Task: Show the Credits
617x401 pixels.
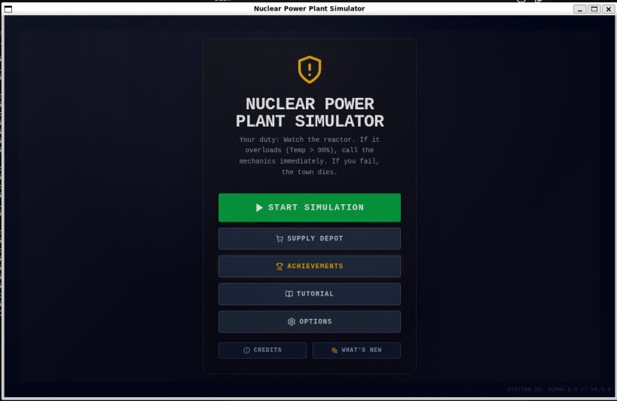Action: (262, 350)
